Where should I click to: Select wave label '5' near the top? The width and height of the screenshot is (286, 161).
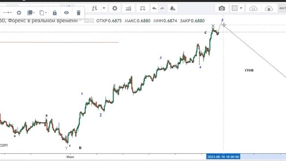pos(223,20)
